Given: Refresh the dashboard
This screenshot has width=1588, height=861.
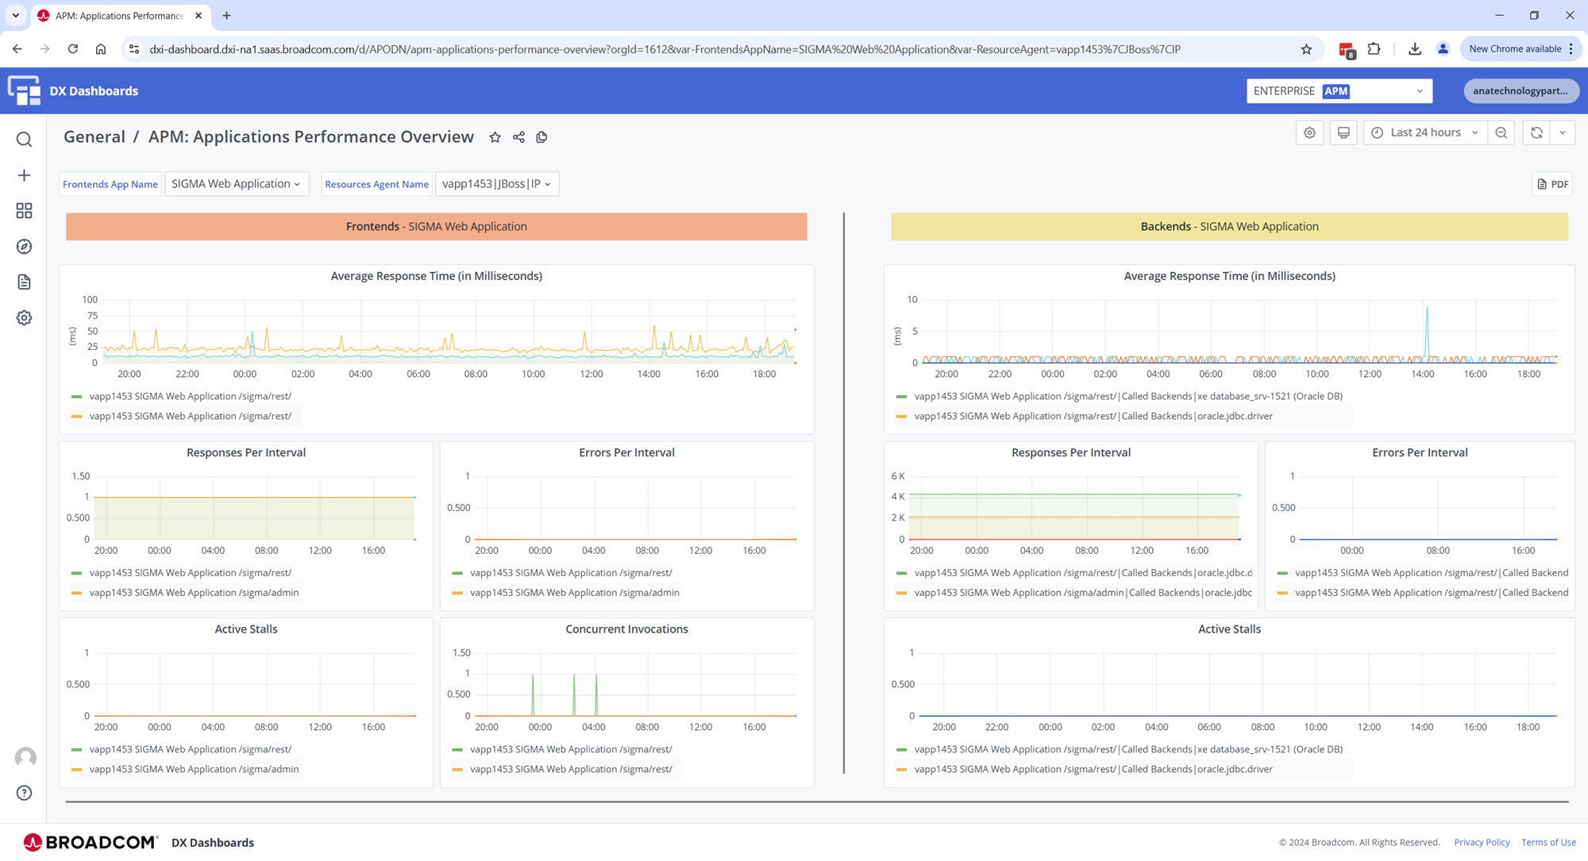Looking at the screenshot, I should (x=1536, y=133).
